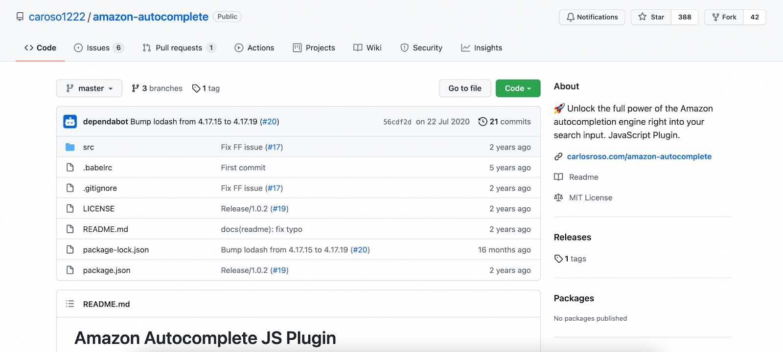The height and width of the screenshot is (352, 783).
Task: Open the Packages heading link
Action: (574, 298)
